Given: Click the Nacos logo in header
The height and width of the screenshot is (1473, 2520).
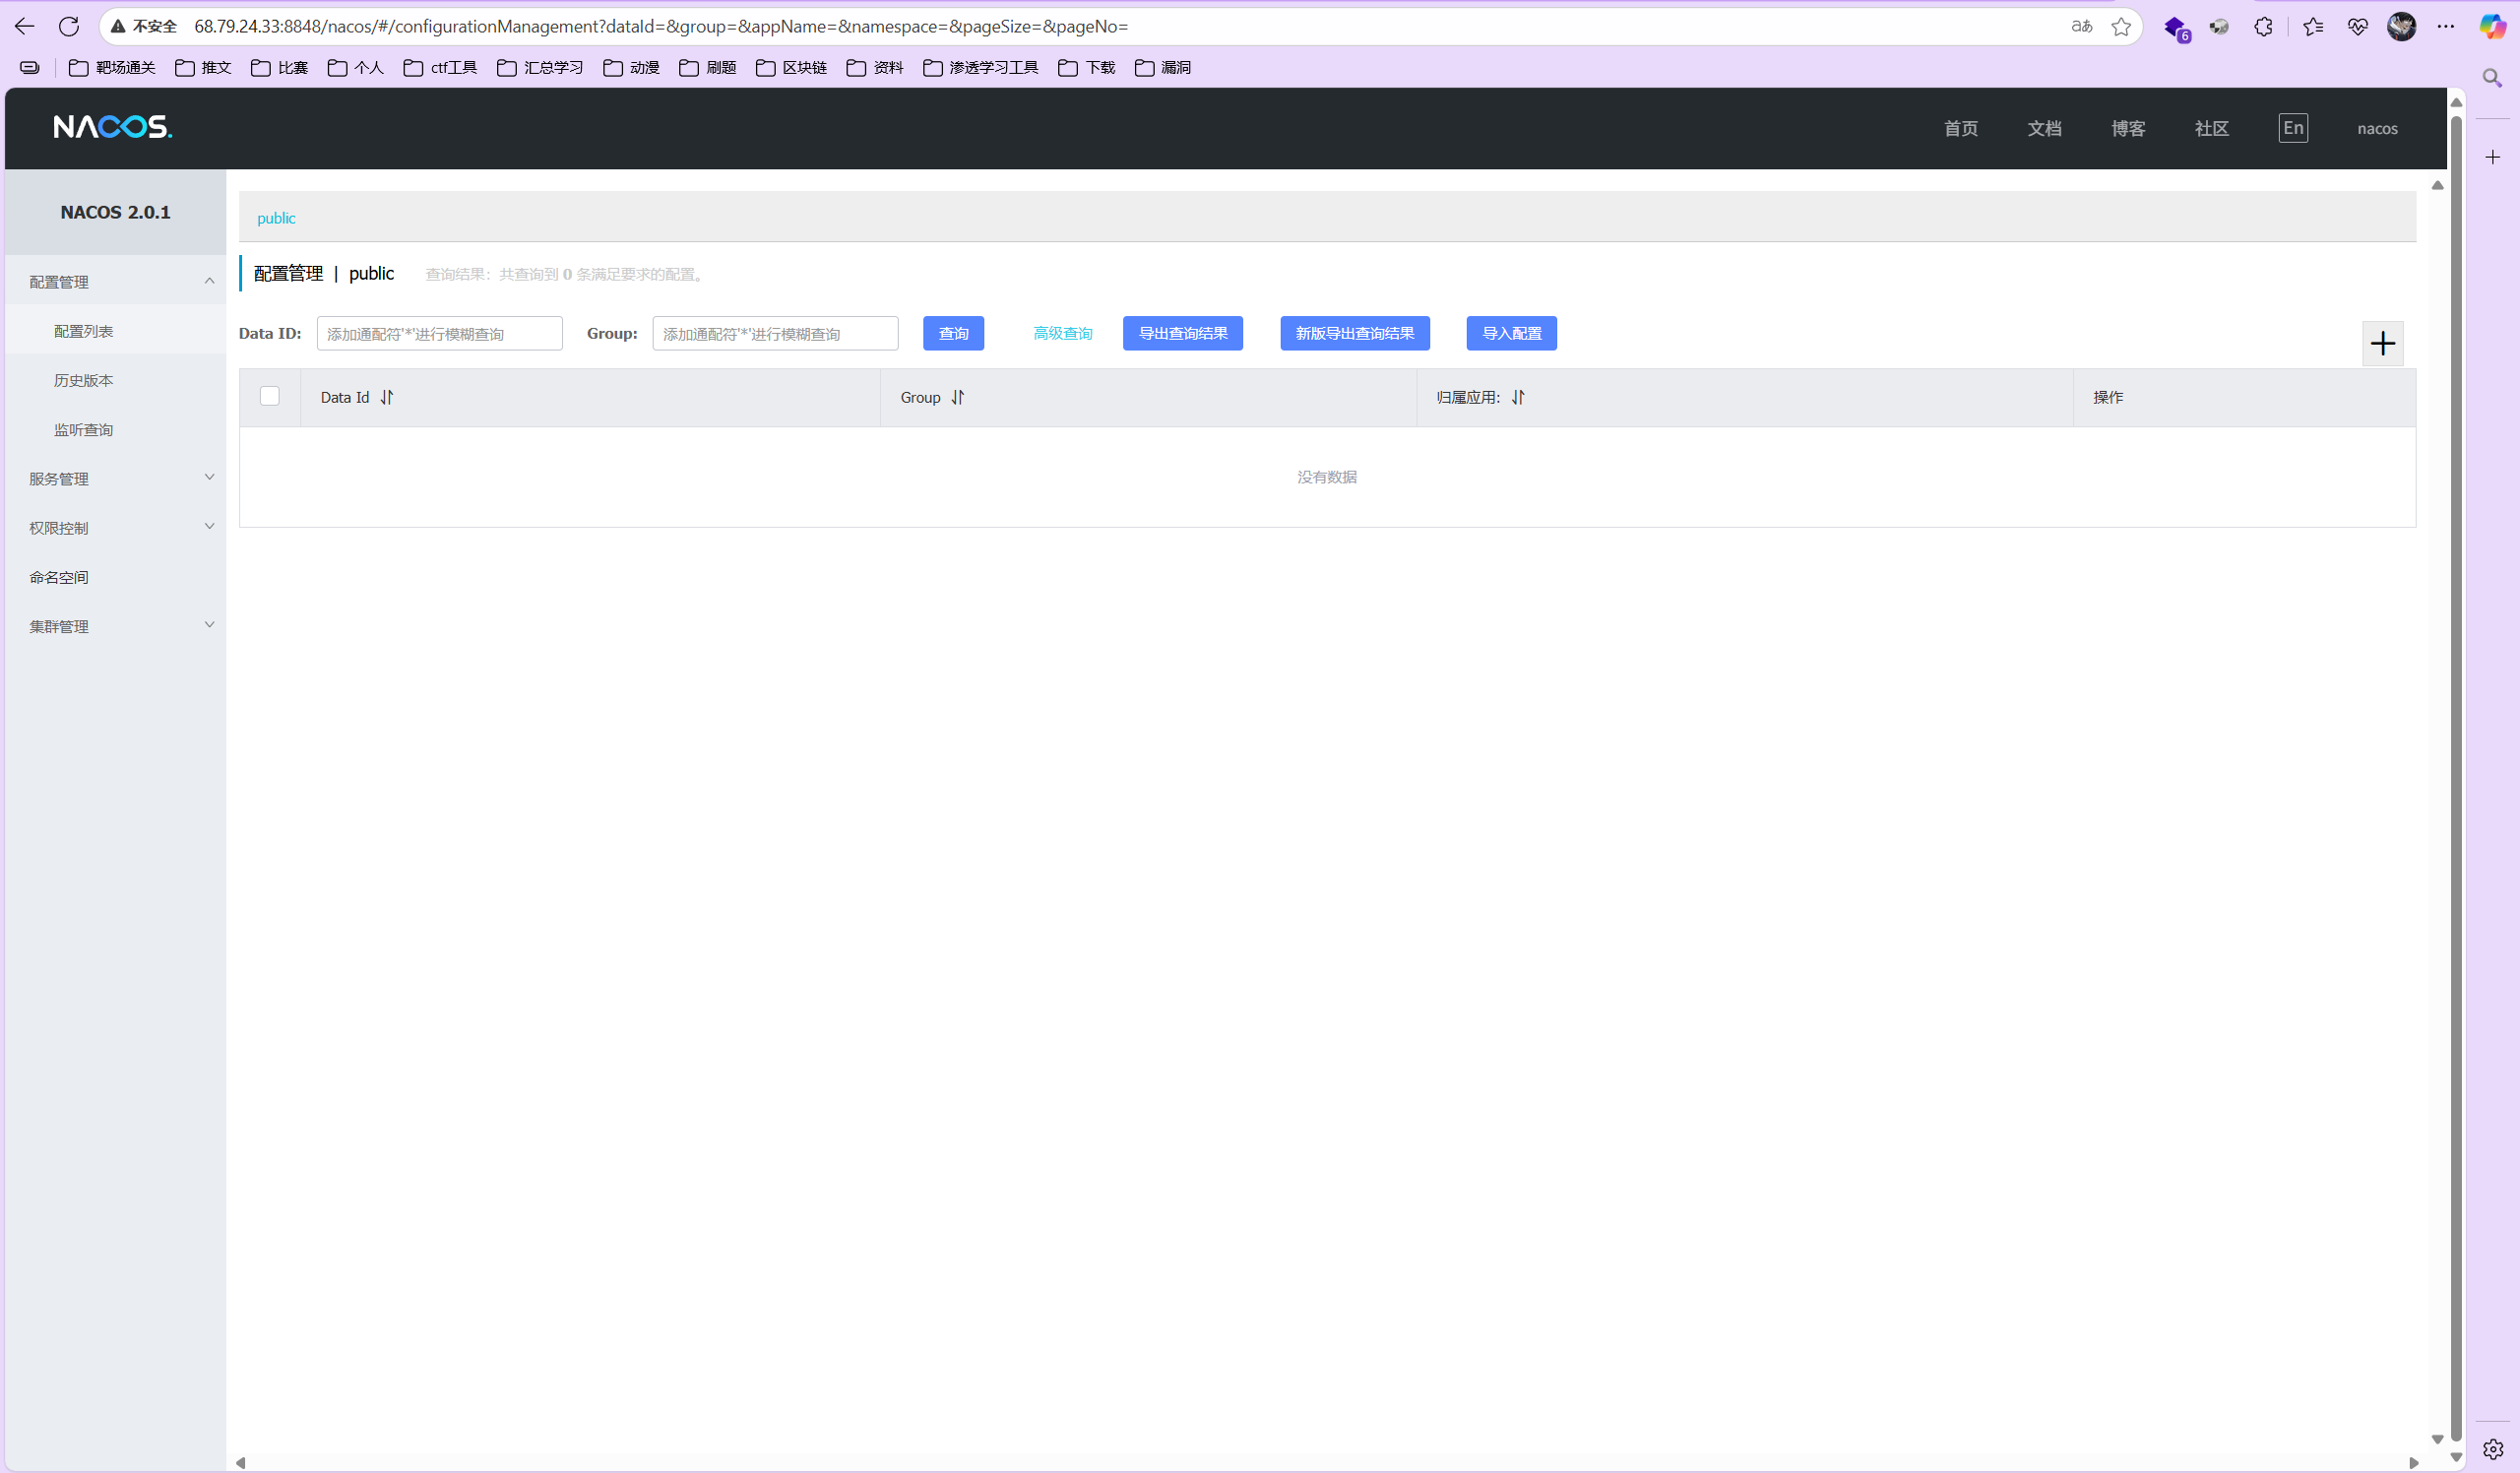Looking at the screenshot, I should [112, 127].
